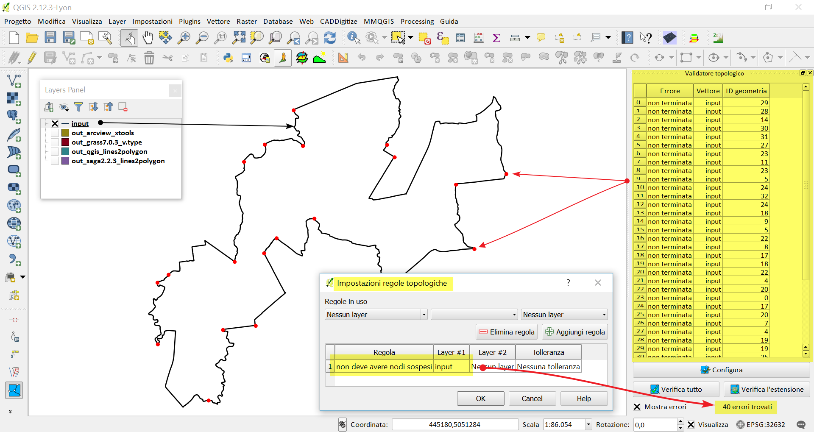Click the Topology Checker icon in left sidebar
Viewport: 814px width, 432px height.
[x=14, y=390]
